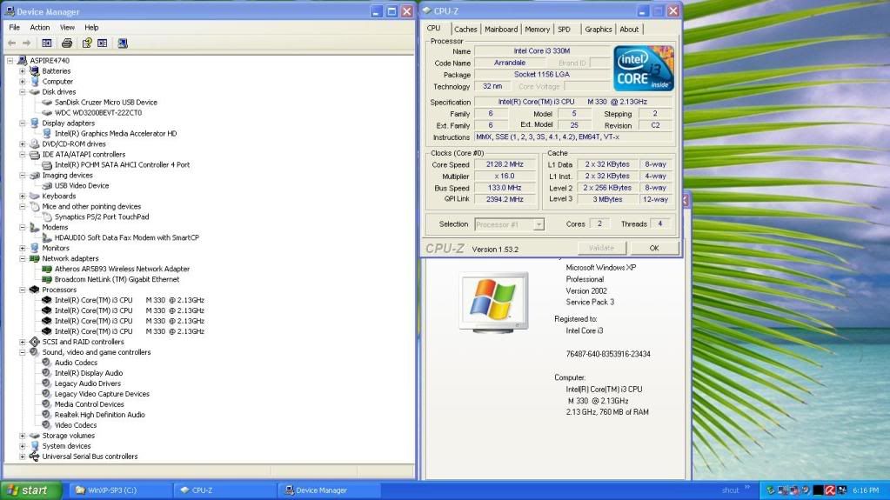Click the Batteries category icon
Screen dimensions: 890x500
[x=35, y=71]
